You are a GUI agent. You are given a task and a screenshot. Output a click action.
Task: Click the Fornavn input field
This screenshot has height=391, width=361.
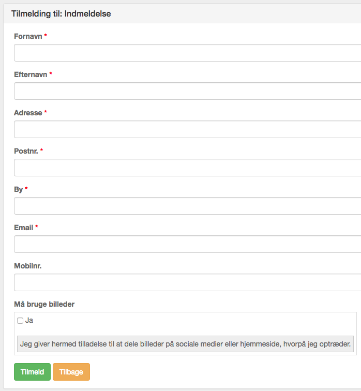187,53
